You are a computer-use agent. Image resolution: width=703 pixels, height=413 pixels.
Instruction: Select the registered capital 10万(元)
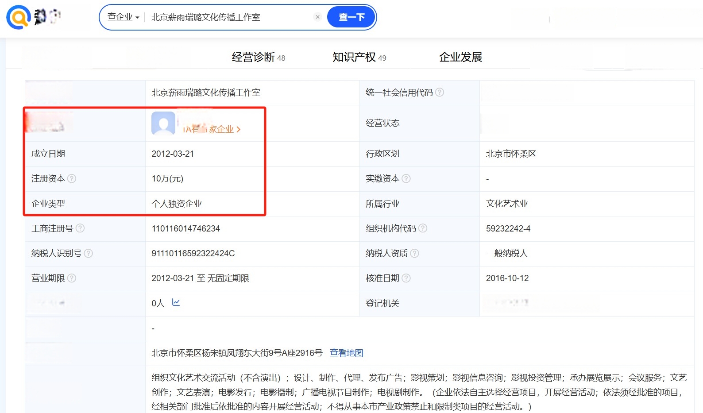tap(167, 178)
